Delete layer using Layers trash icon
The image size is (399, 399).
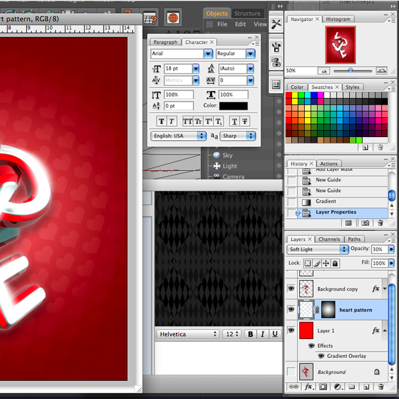click(x=381, y=387)
